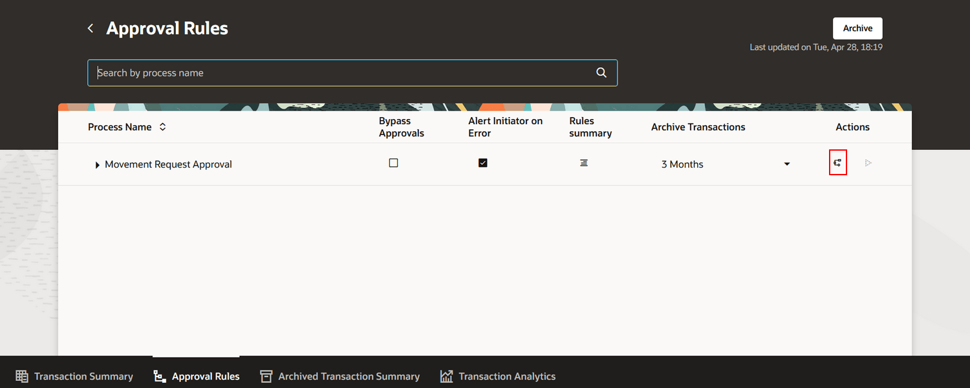
Task: Open configure rules icon for Movement Request Approval
Action: pos(837,163)
